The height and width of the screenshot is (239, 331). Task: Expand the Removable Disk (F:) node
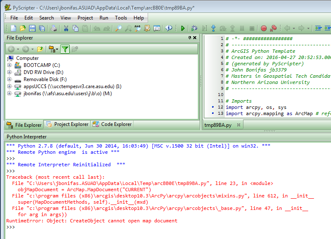click(9, 79)
